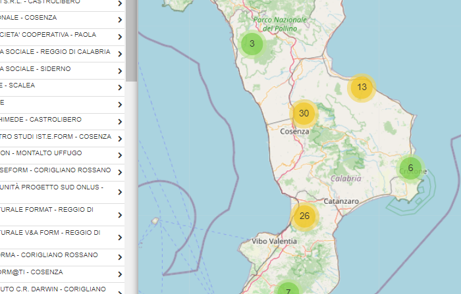Open the yellow cluster marker labeled 13

point(362,87)
